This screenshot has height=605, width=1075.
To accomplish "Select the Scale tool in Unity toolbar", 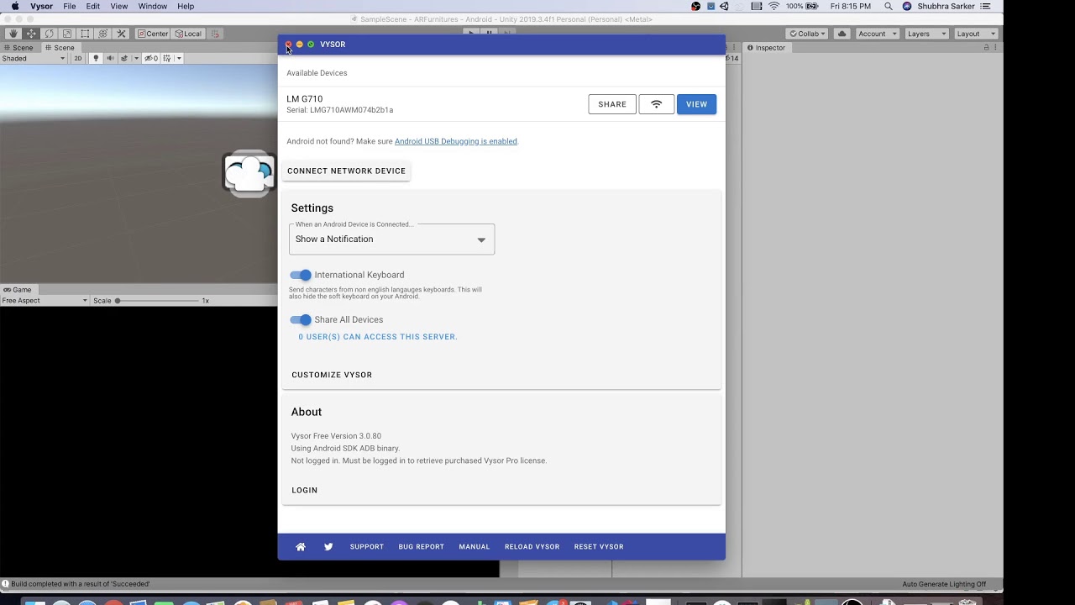I will pyautogui.click(x=67, y=34).
